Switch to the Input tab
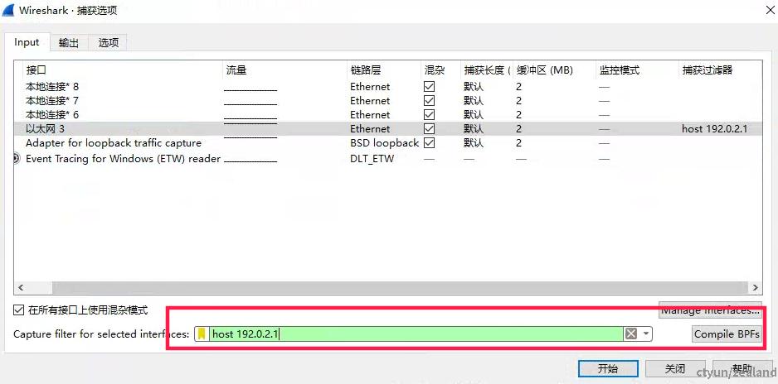This screenshot has width=778, height=384. [27, 42]
